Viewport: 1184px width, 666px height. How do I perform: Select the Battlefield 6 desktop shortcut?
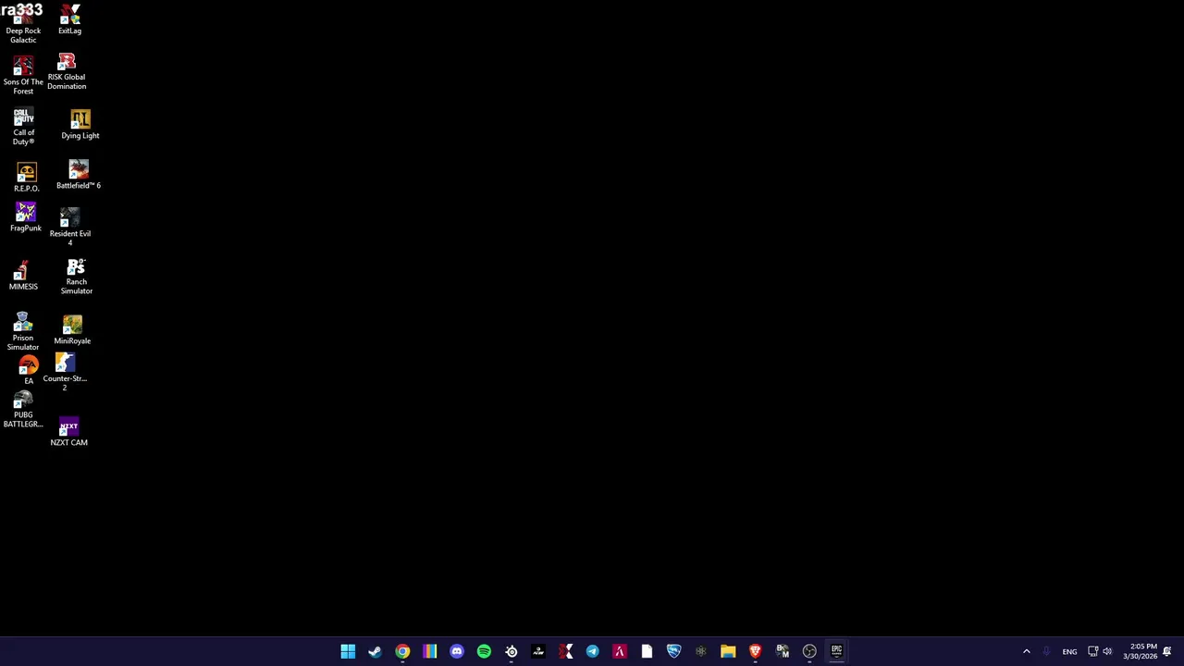coord(79,175)
